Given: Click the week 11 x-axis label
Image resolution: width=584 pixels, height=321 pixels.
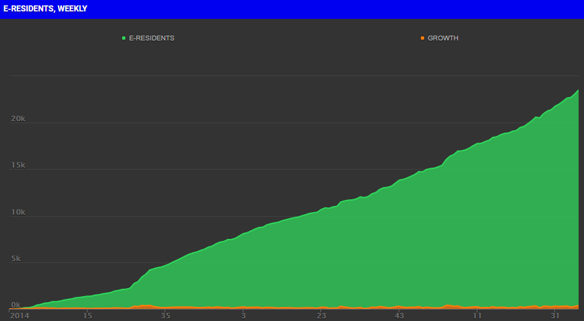Looking at the screenshot, I should (477, 316).
